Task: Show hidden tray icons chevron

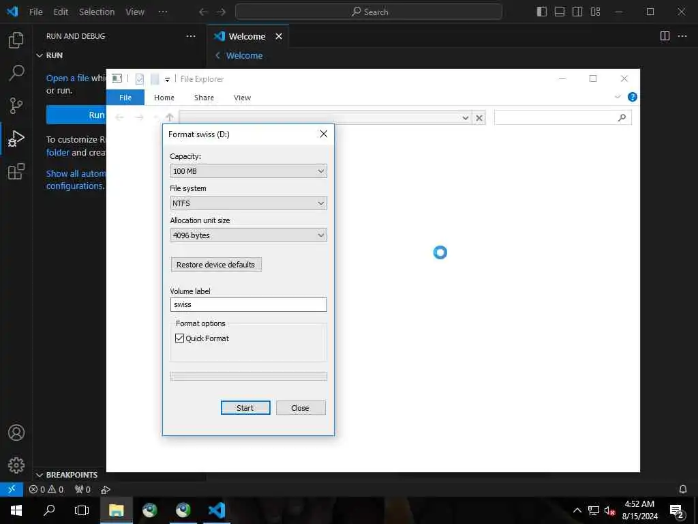Action: tap(577, 510)
